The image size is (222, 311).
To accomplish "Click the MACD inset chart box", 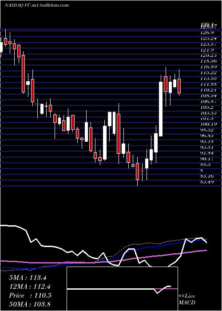I will coord(122,289).
